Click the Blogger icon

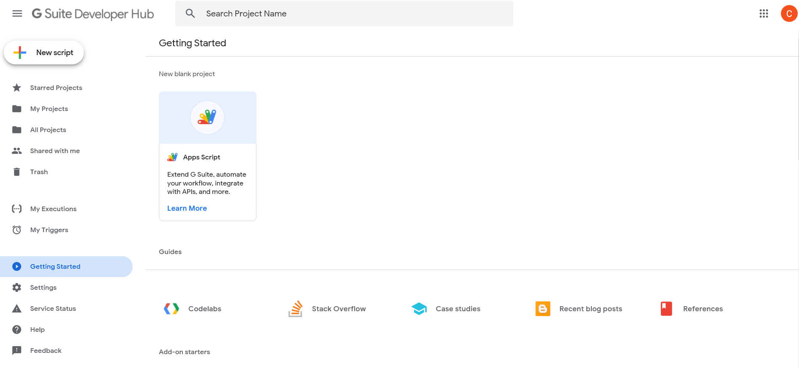pyautogui.click(x=543, y=309)
